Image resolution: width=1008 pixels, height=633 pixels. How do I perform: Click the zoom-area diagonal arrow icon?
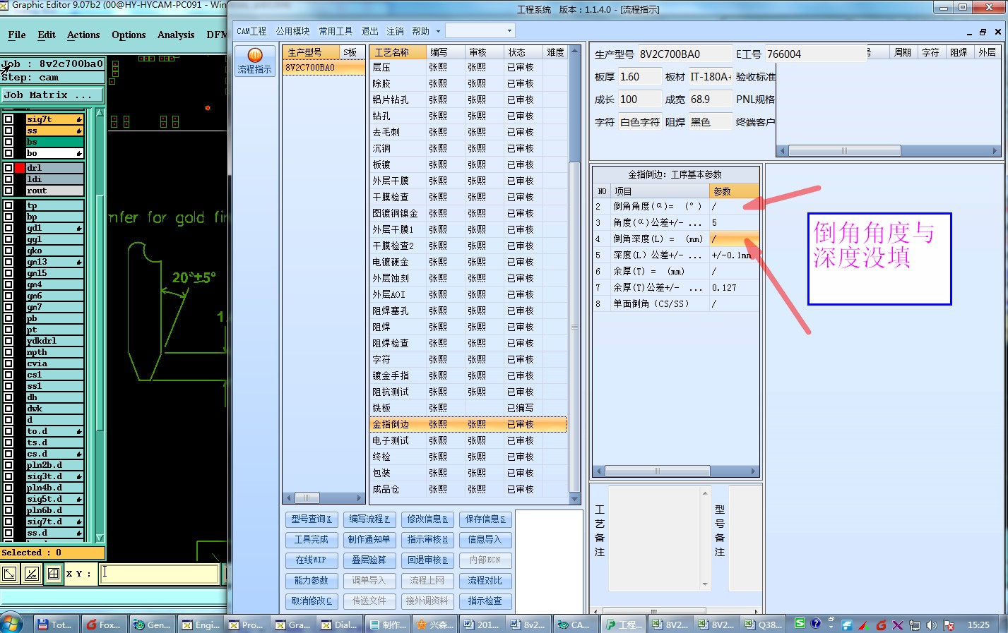coord(9,574)
